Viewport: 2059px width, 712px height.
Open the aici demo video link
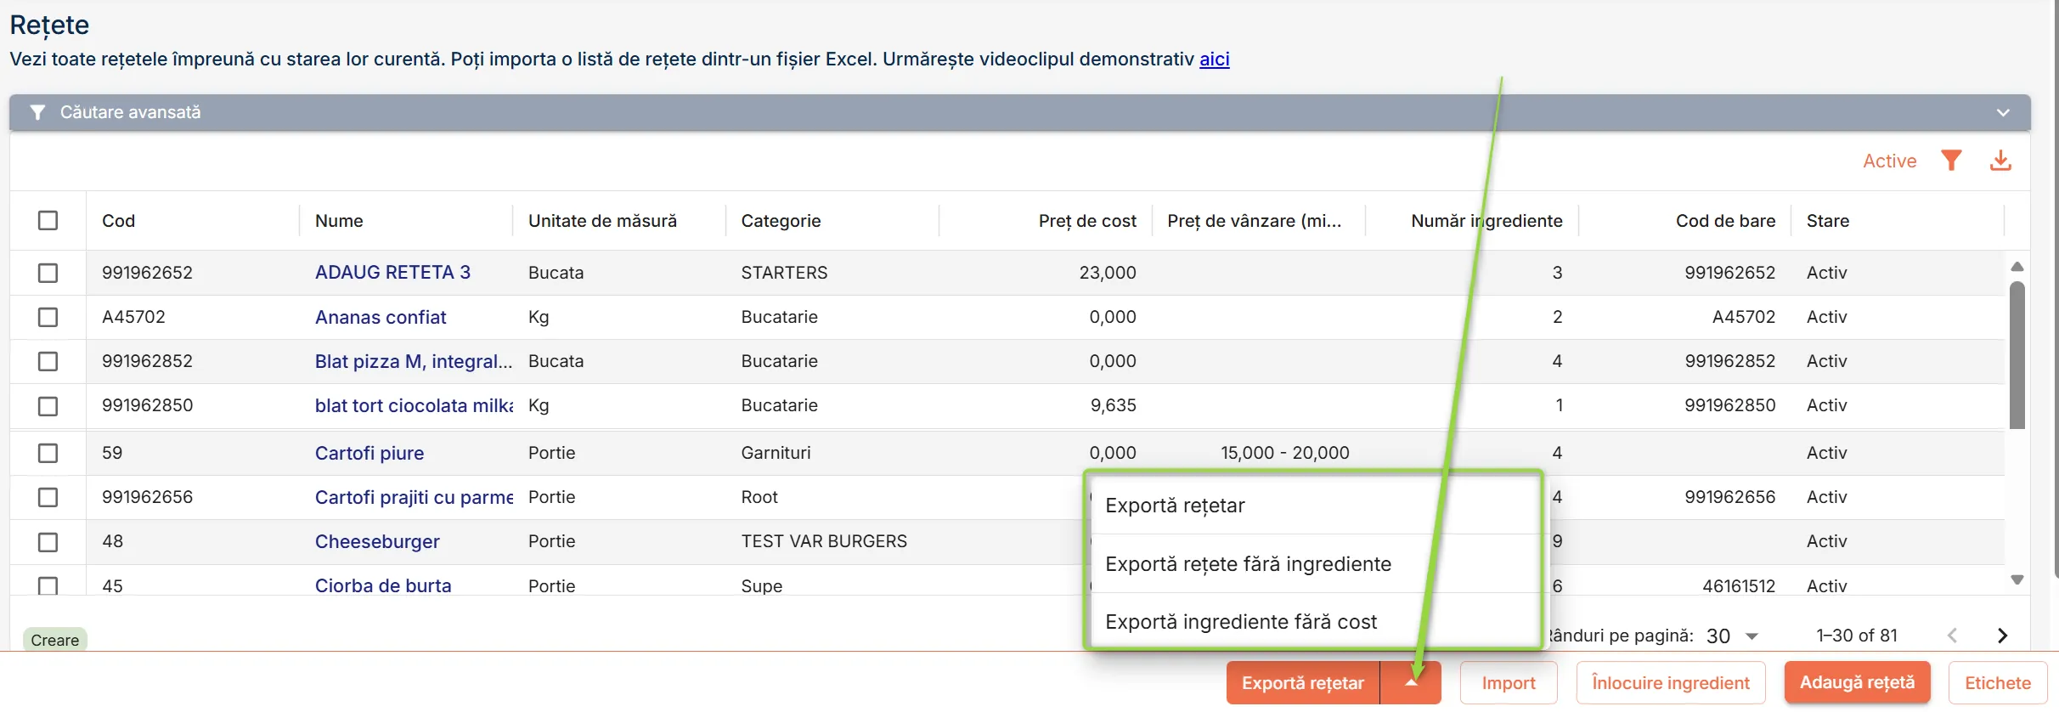click(x=1214, y=59)
